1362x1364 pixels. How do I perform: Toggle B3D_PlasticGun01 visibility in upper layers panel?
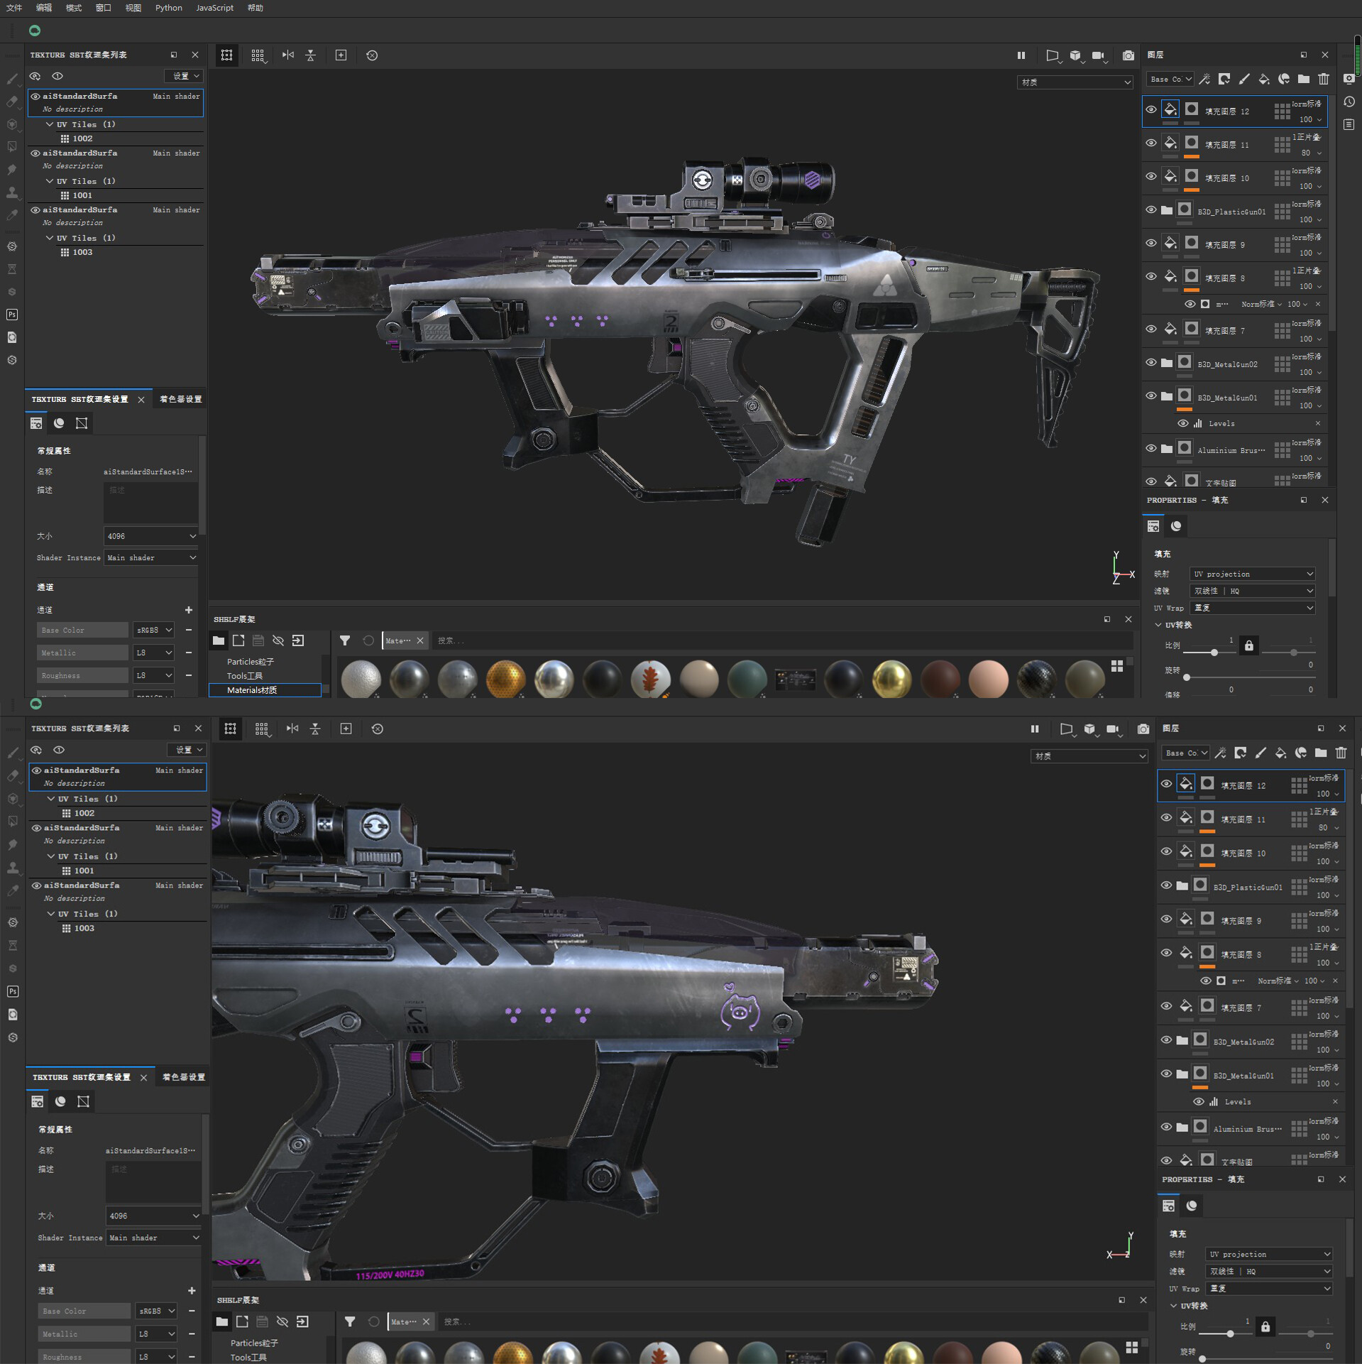coord(1150,209)
